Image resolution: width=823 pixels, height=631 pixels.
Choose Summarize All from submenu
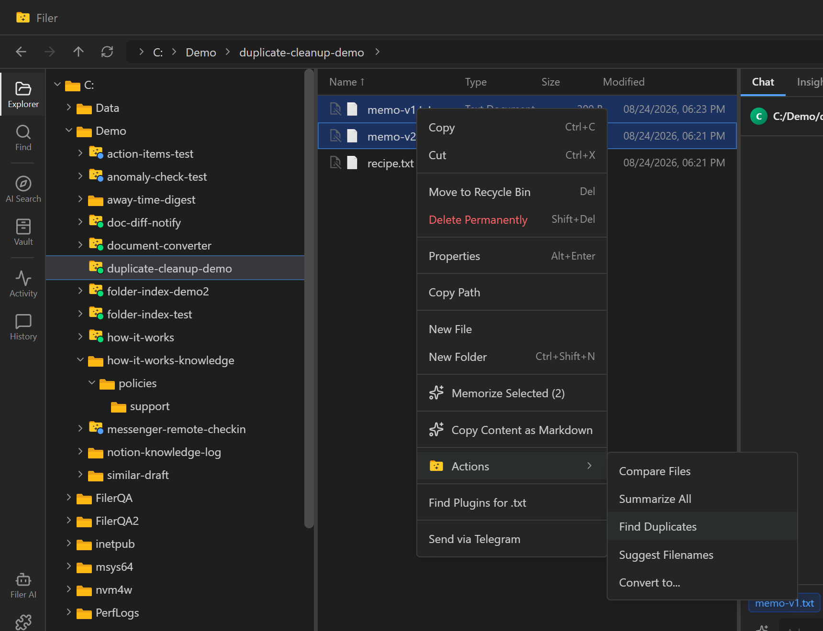702,499
